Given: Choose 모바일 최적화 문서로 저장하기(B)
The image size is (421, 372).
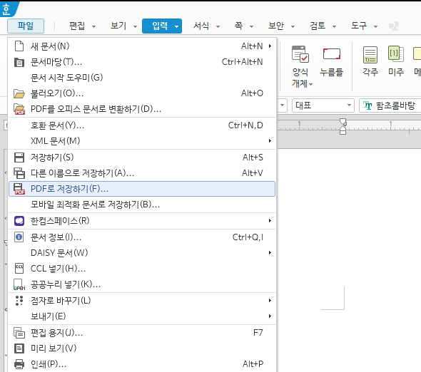Looking at the screenshot, I should click(142, 205).
